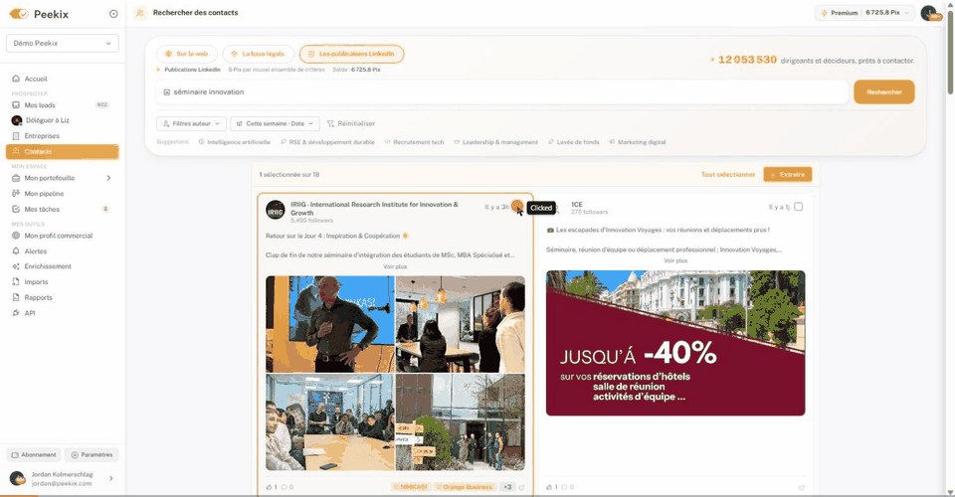Click the Extraire button
This screenshot has width=955, height=497.
click(788, 175)
